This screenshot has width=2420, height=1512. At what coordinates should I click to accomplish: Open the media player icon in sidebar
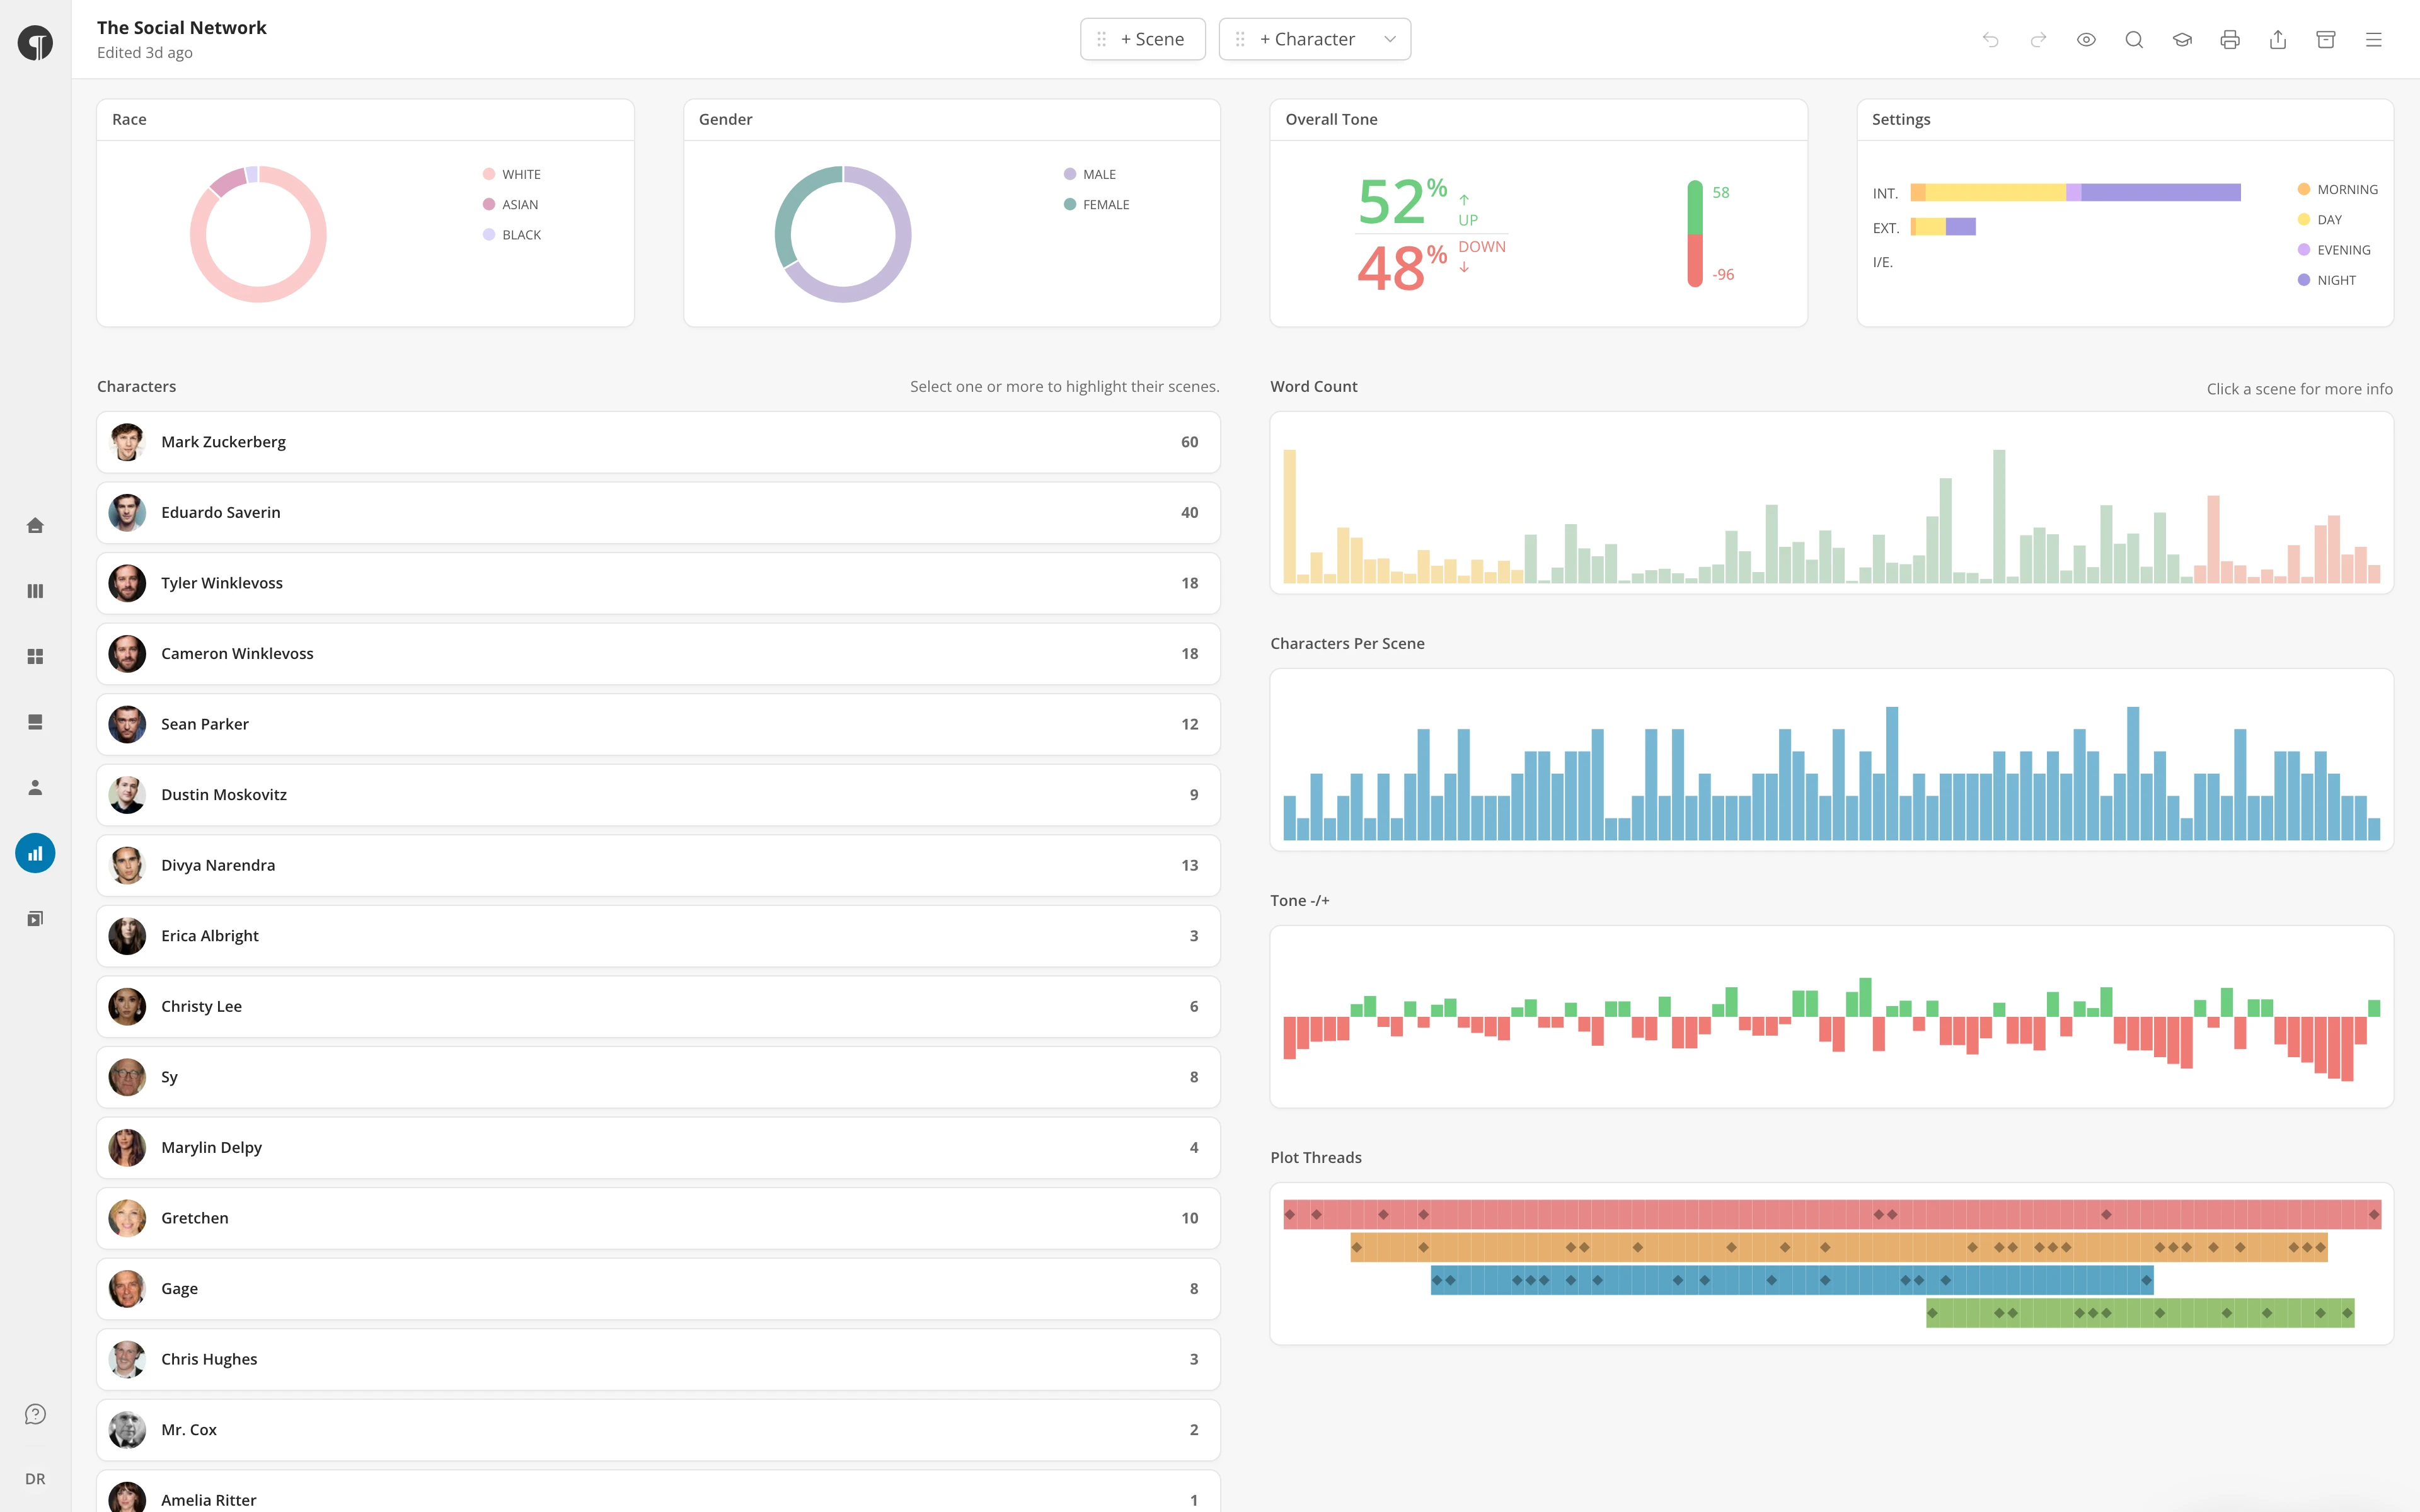tap(35, 918)
